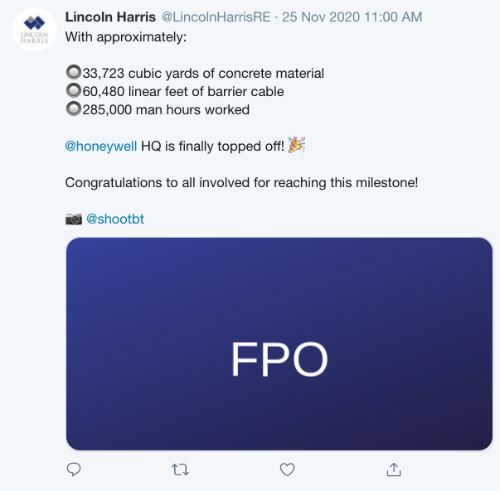500x491 pixels.
Task: Open the share upload icon
Action: [393, 469]
